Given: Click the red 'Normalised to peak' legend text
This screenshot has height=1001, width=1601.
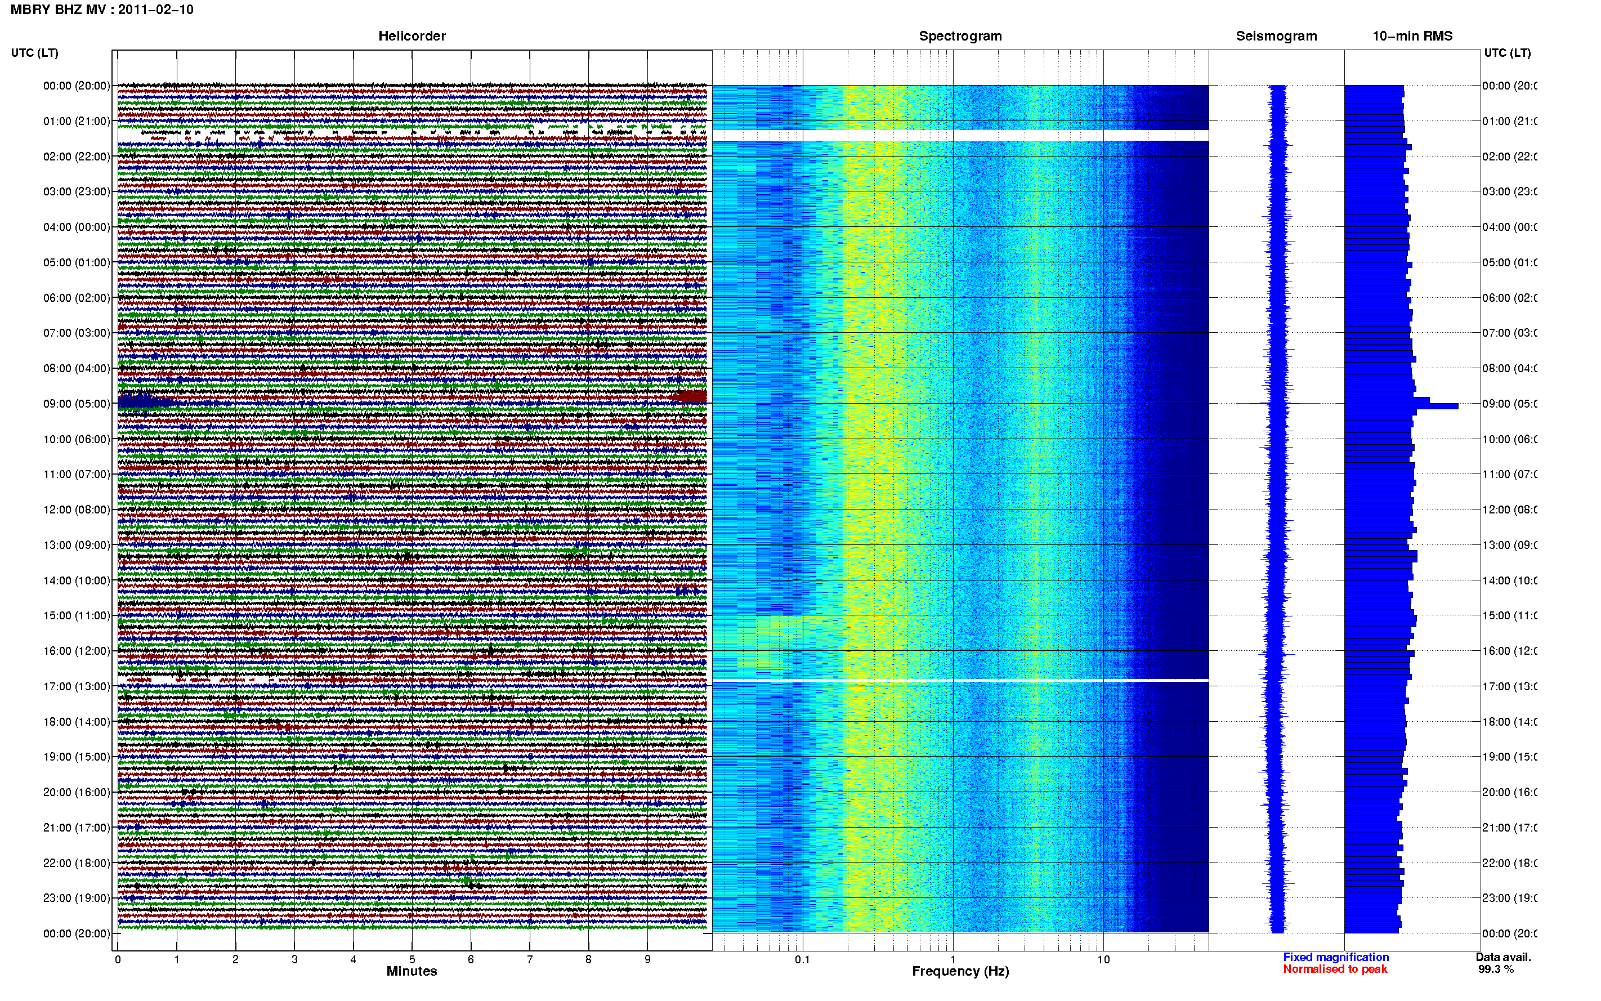Looking at the screenshot, I should [x=1335, y=969].
